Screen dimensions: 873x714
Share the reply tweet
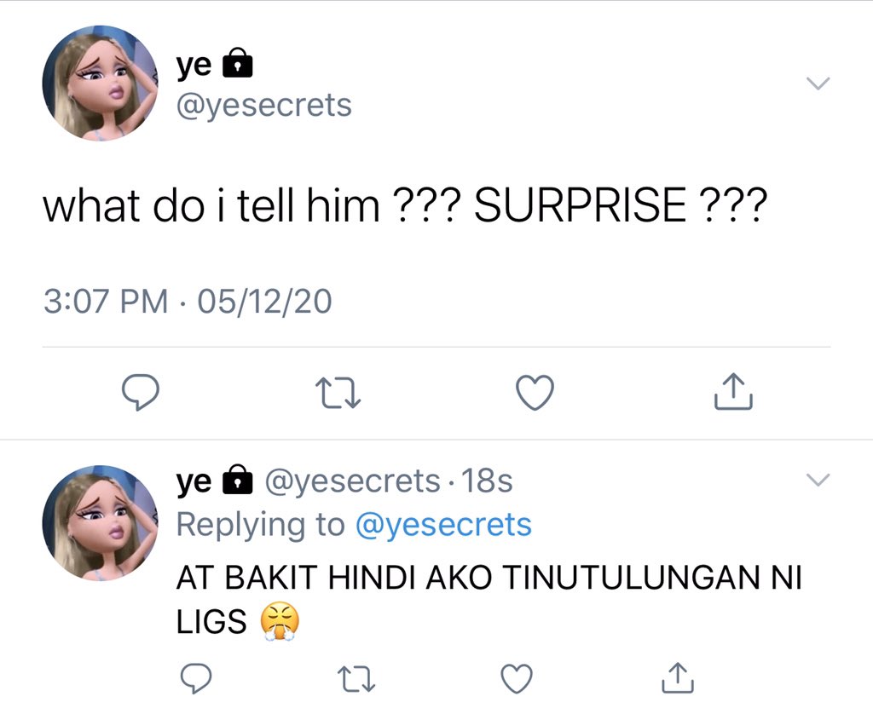678,677
